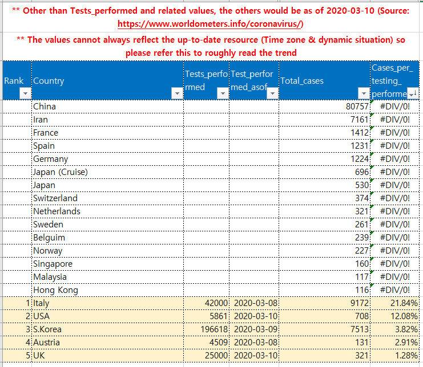
Task: Select the Belguim country cell
Action: click(x=108, y=238)
